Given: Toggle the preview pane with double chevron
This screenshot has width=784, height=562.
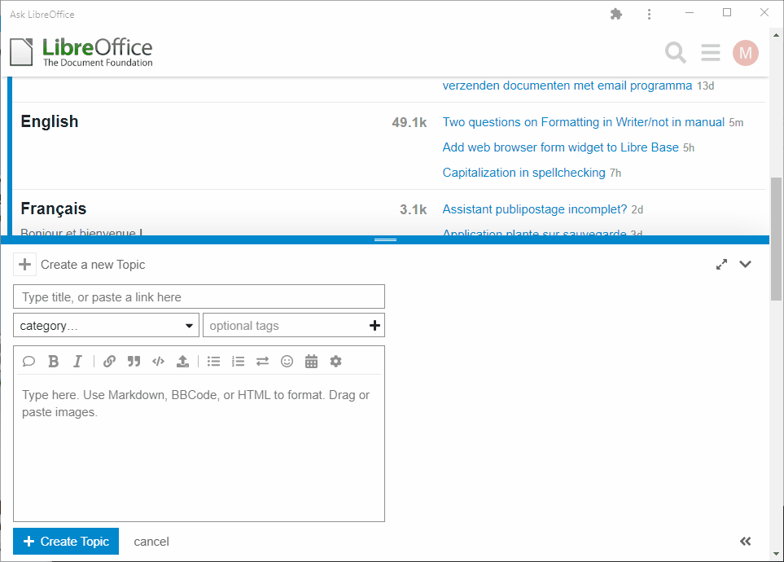Looking at the screenshot, I should [x=745, y=541].
